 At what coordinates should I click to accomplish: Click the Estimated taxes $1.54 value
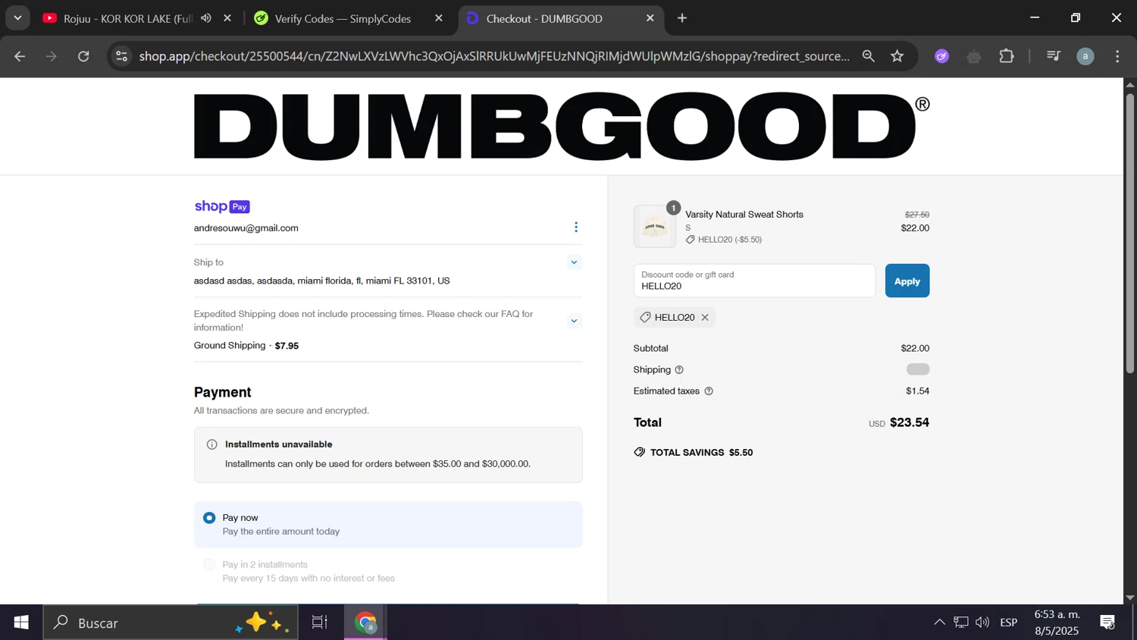coord(918,391)
